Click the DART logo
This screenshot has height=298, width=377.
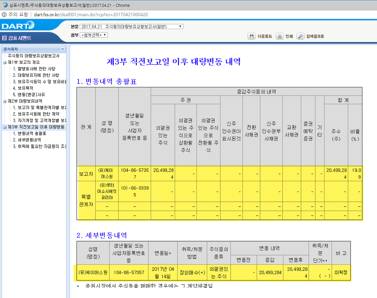(17, 25)
